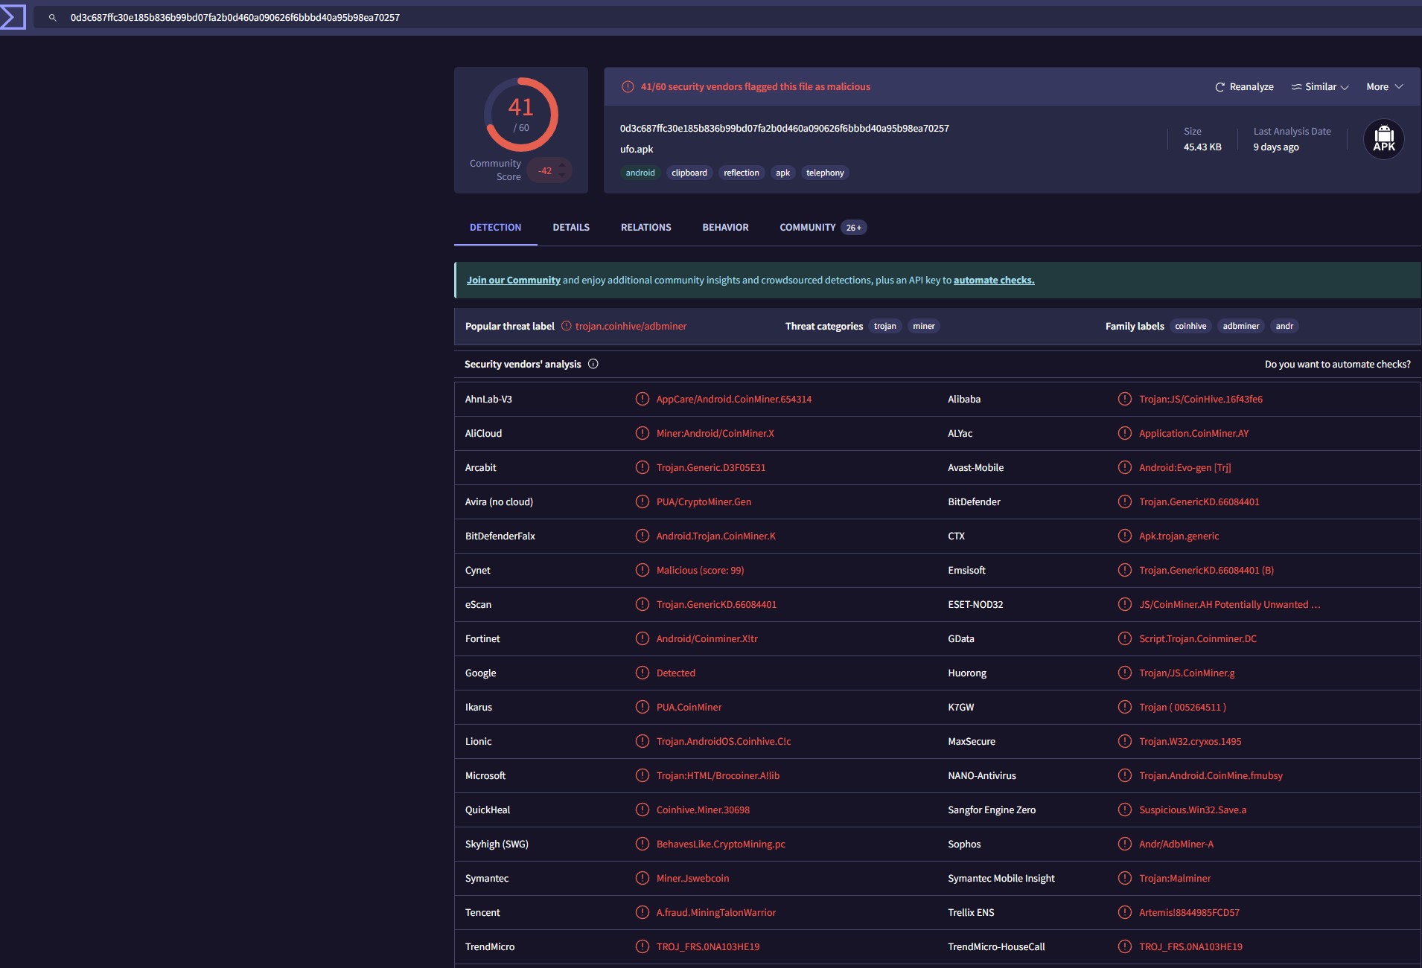Viewport: 1422px width, 968px height.
Task: Click the Miner.Jswebcoin Symantec result
Action: tap(692, 879)
